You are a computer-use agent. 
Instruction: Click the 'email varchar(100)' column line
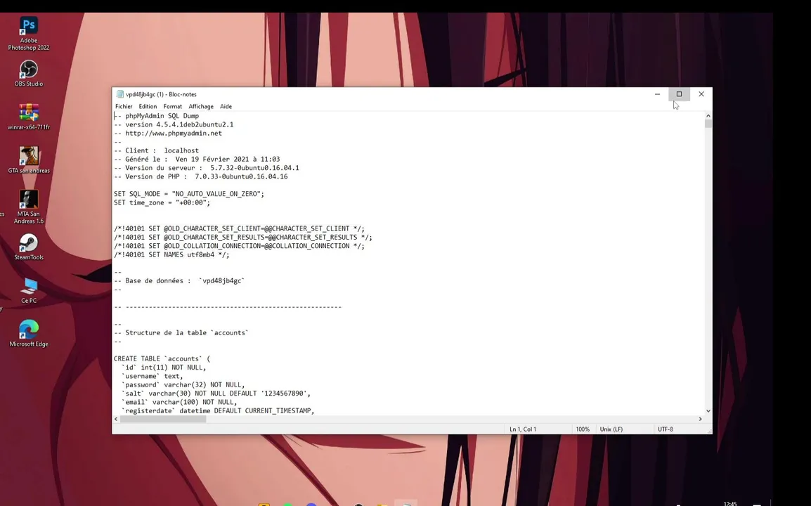(x=179, y=402)
